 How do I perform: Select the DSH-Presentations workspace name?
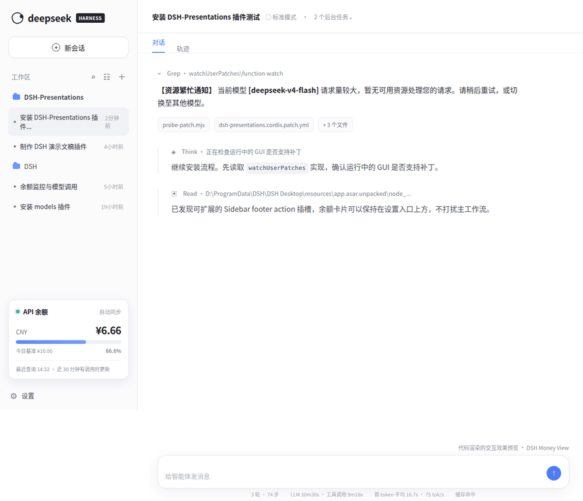pyautogui.click(x=54, y=97)
